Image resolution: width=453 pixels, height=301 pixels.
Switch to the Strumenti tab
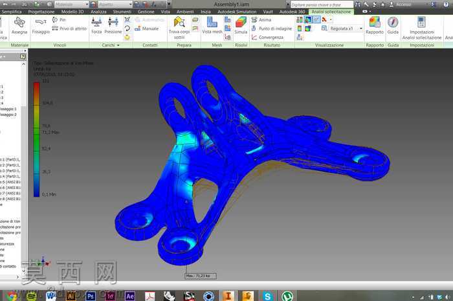tap(122, 12)
